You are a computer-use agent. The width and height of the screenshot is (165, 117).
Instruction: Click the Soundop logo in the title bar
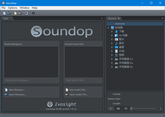pyautogui.click(x=3, y=3)
